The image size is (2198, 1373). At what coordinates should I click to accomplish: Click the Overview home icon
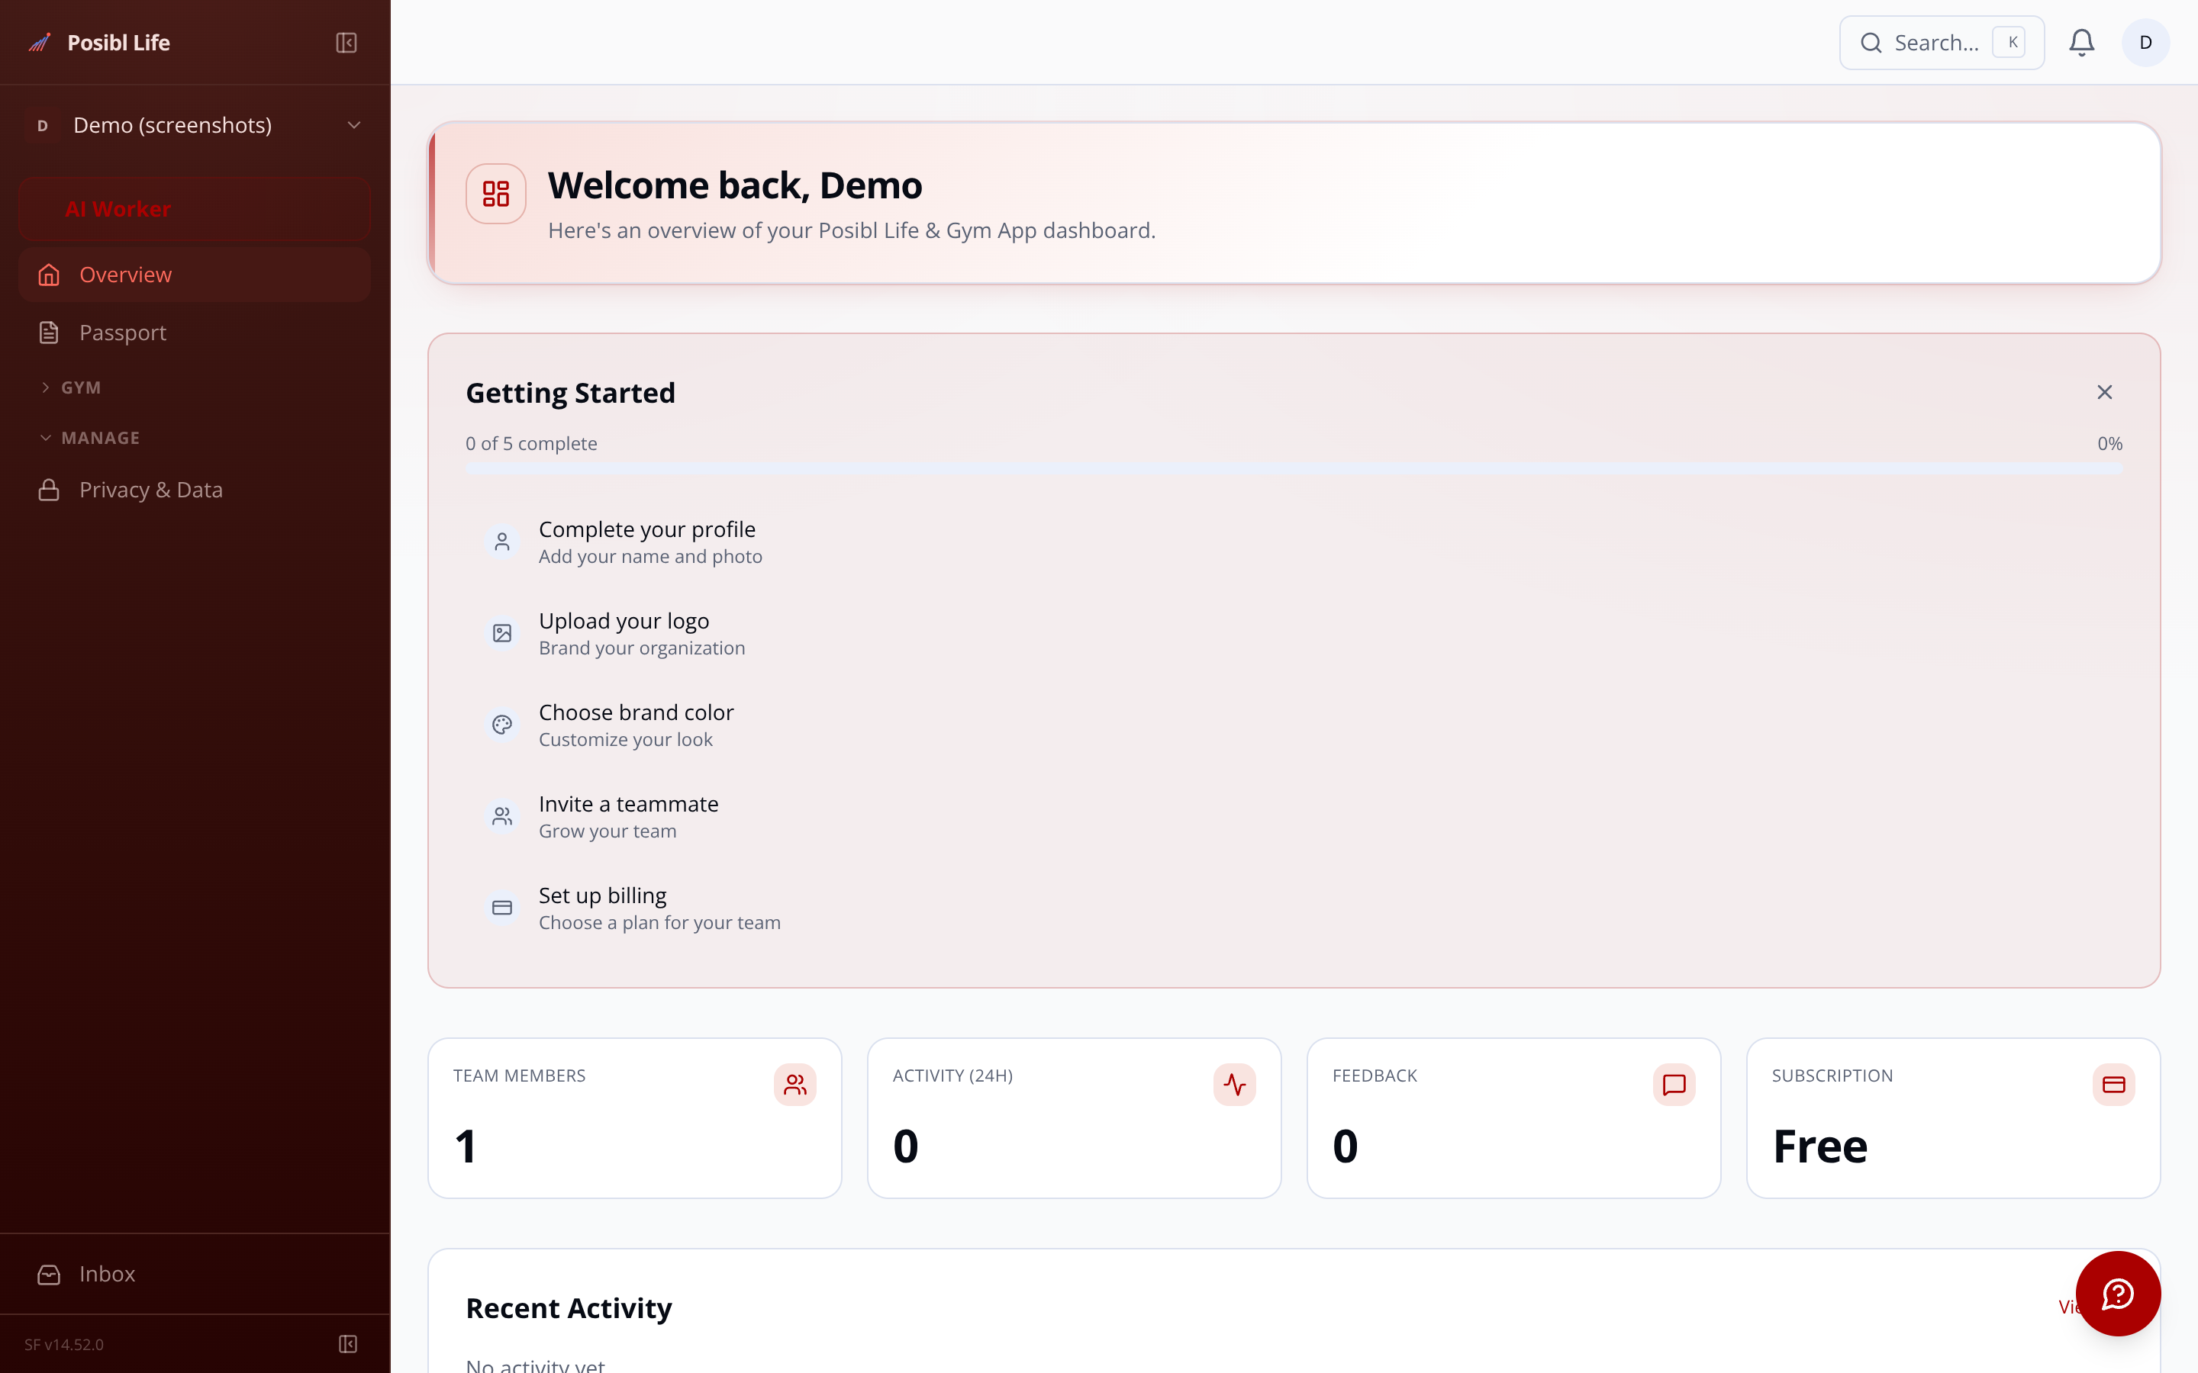pyautogui.click(x=49, y=275)
